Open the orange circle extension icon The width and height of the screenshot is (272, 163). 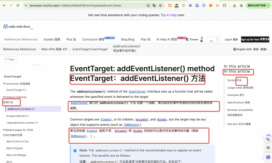[211, 6]
